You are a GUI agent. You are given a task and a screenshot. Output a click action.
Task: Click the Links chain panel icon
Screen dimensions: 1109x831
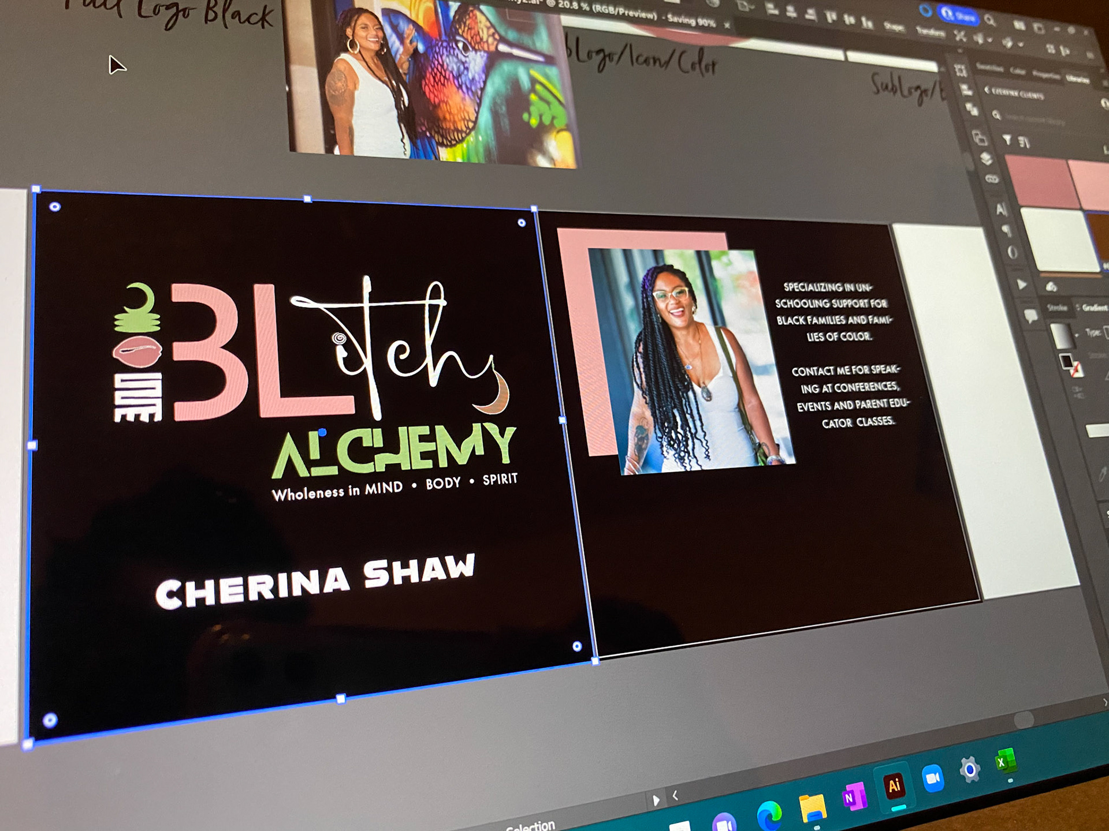click(992, 179)
